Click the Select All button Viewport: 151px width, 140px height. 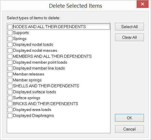point(129,27)
